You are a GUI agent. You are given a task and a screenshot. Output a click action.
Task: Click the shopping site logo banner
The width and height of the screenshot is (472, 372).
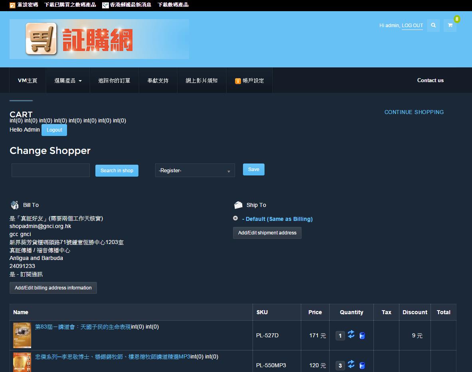99,39
